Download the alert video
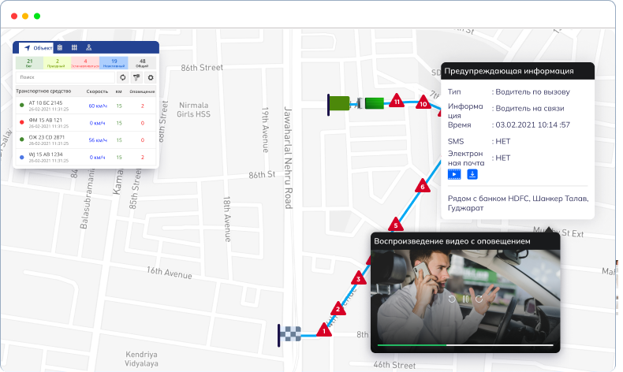The image size is (623, 372). 472,174
